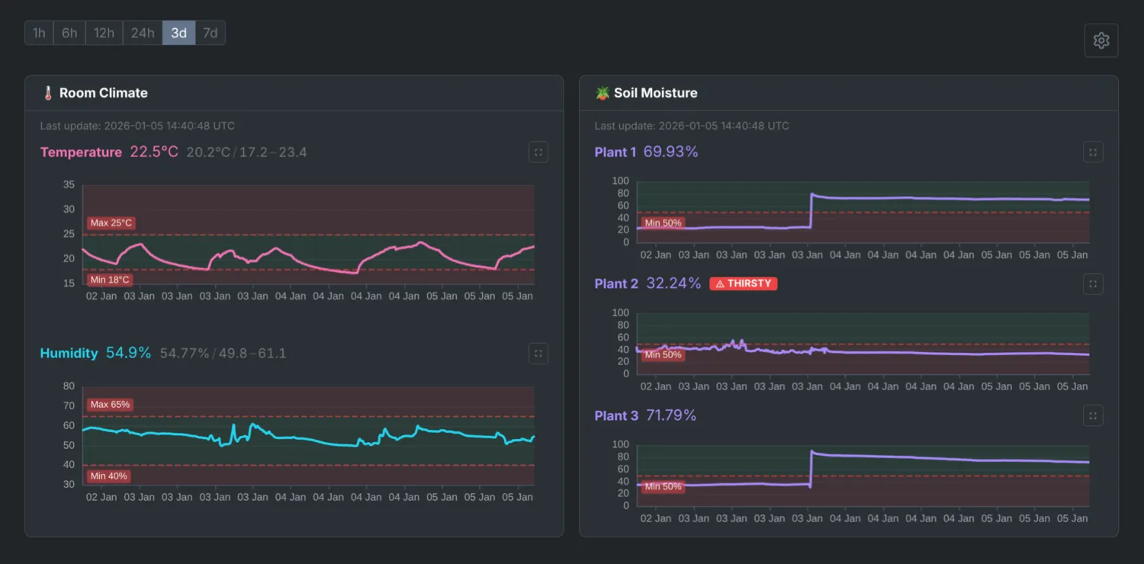Open the settings gear icon

pyautogui.click(x=1101, y=40)
